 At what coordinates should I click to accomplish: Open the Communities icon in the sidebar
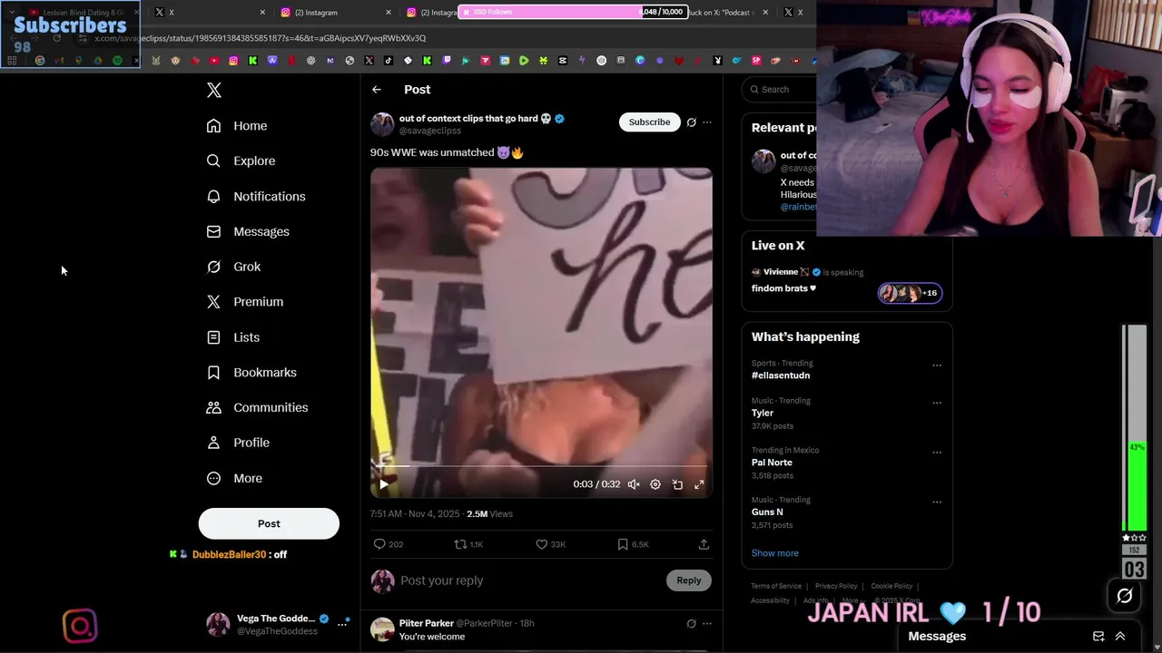pos(213,407)
